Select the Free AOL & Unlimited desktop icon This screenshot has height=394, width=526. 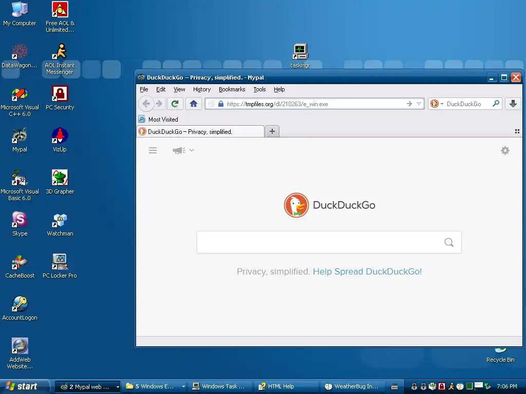(60, 17)
